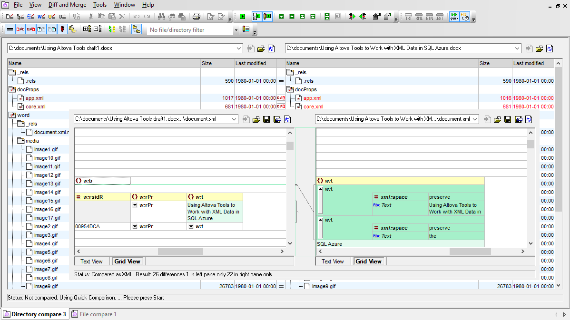
Task: Click the right Last modified column header
Action: 533,63
